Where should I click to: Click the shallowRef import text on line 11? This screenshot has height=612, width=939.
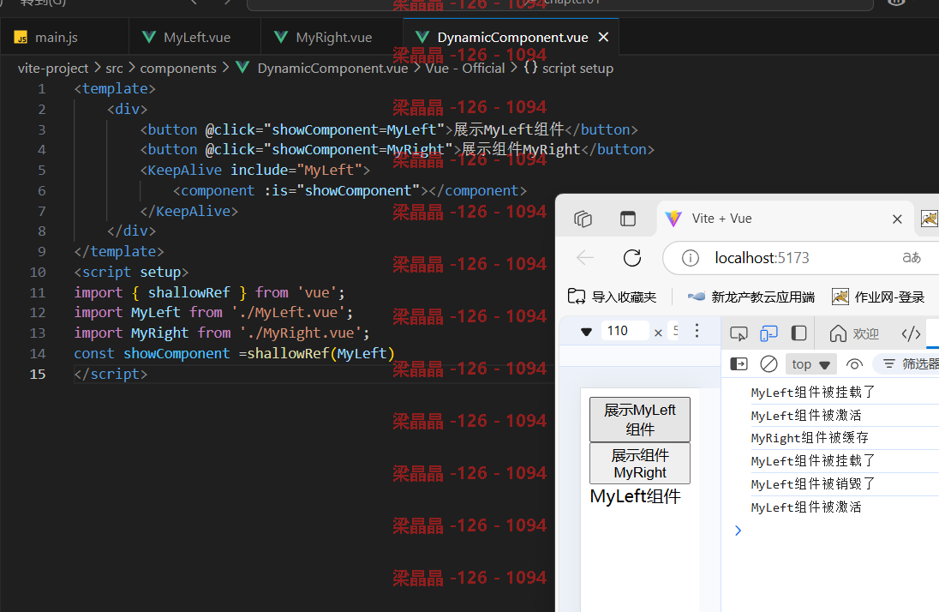[x=188, y=292]
